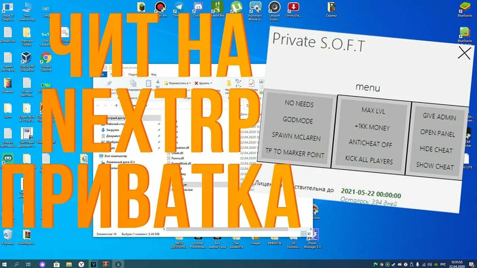Launch uTorrent from the desktop
The height and width of the screenshot is (268, 477).
click(236, 10)
